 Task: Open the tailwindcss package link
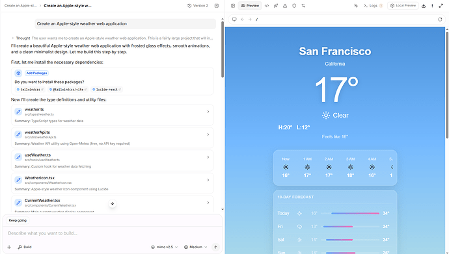[x=30, y=90]
